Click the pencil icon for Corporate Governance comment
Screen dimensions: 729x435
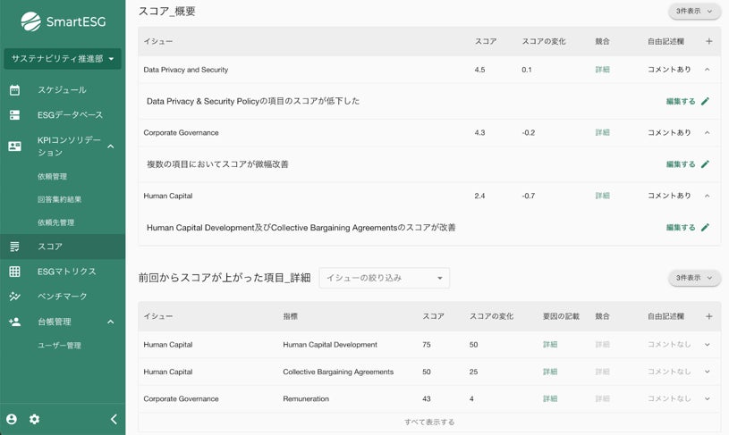705,164
